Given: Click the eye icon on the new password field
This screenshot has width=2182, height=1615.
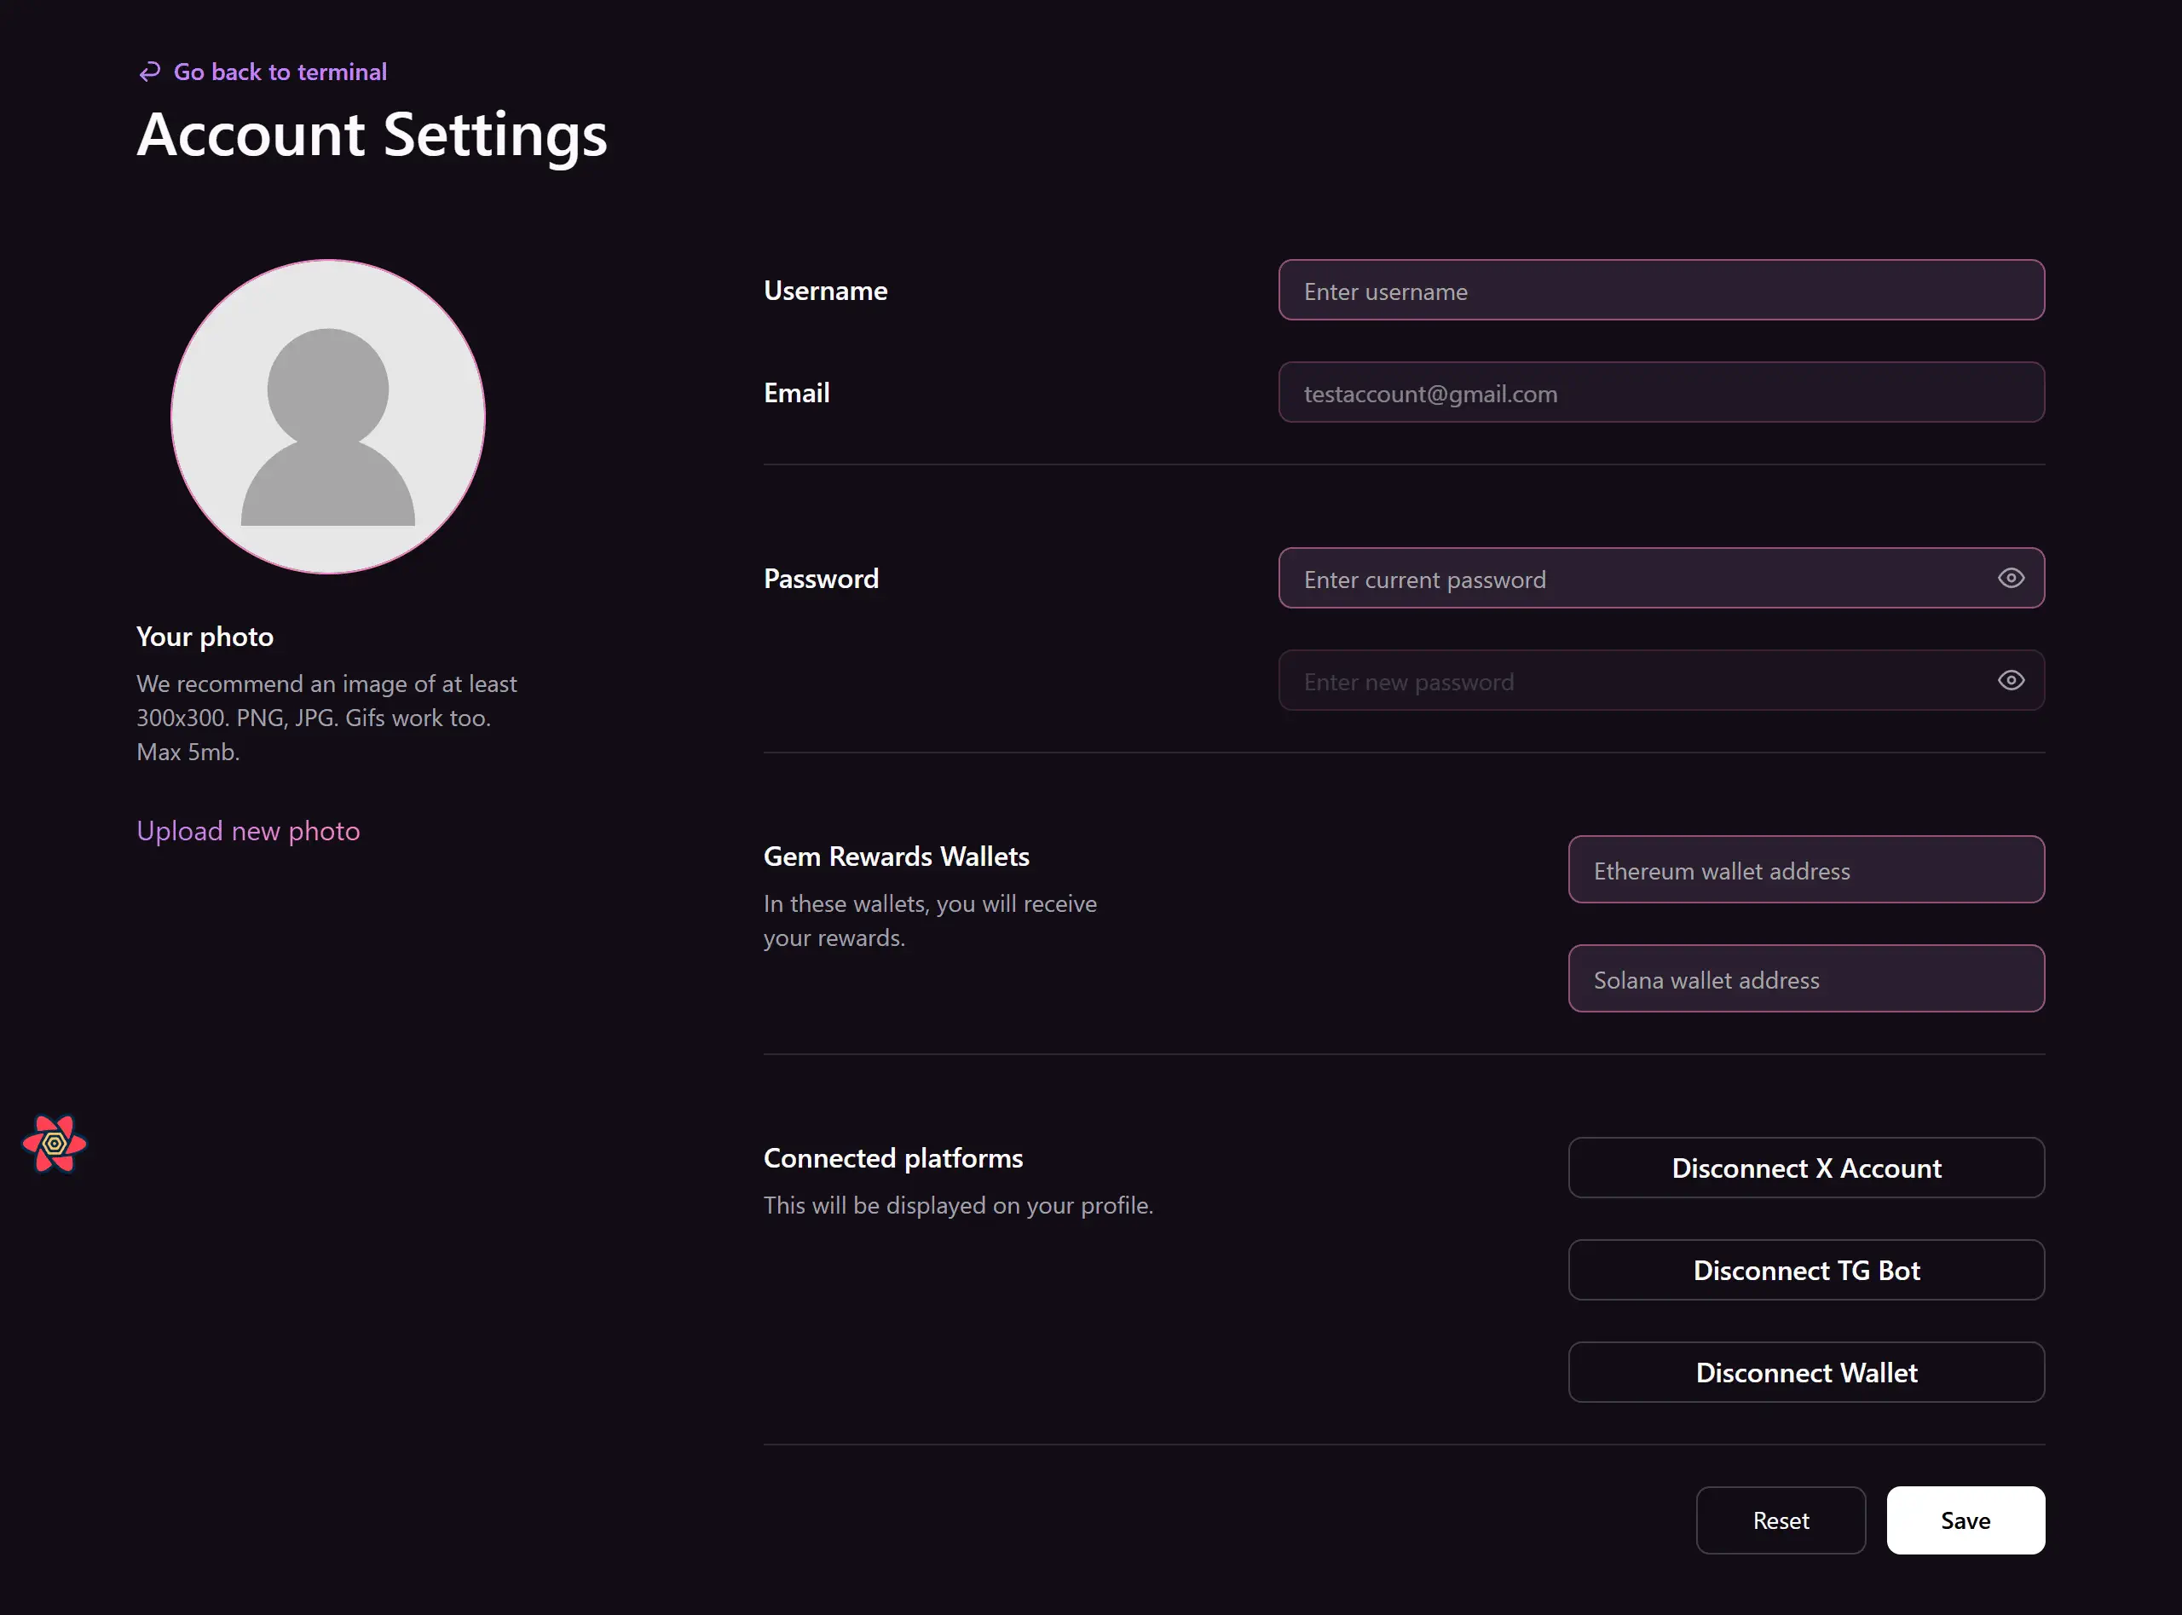Looking at the screenshot, I should click(2011, 680).
